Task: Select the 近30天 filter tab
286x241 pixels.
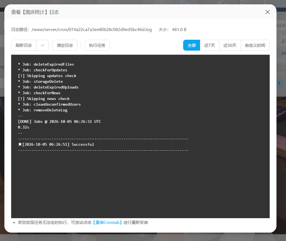Action: tap(230, 45)
